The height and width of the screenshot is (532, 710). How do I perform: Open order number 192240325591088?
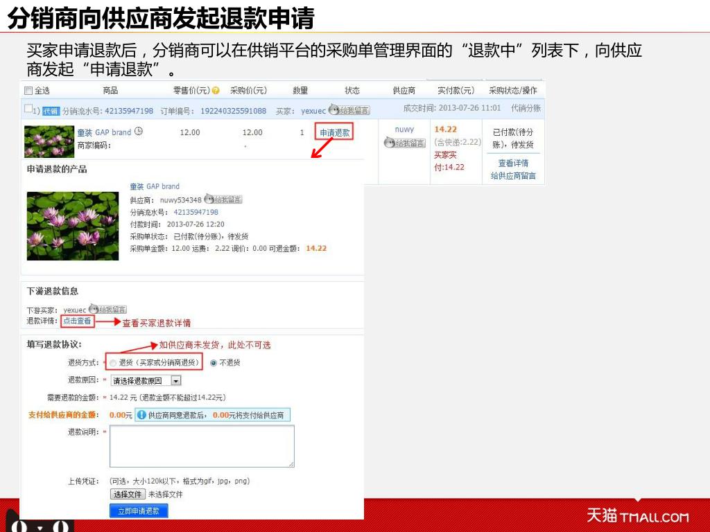click(x=233, y=111)
